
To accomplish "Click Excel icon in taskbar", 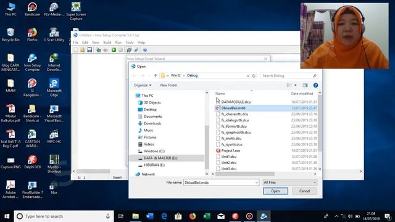I will (207, 216).
